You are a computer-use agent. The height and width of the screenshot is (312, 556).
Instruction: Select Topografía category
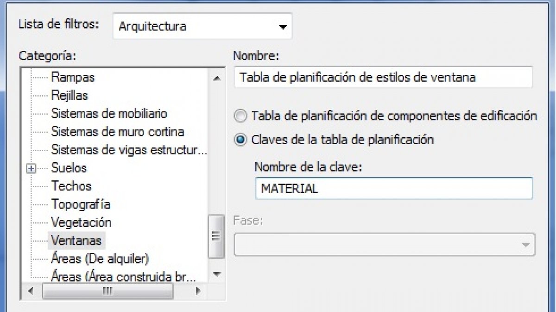click(x=81, y=204)
